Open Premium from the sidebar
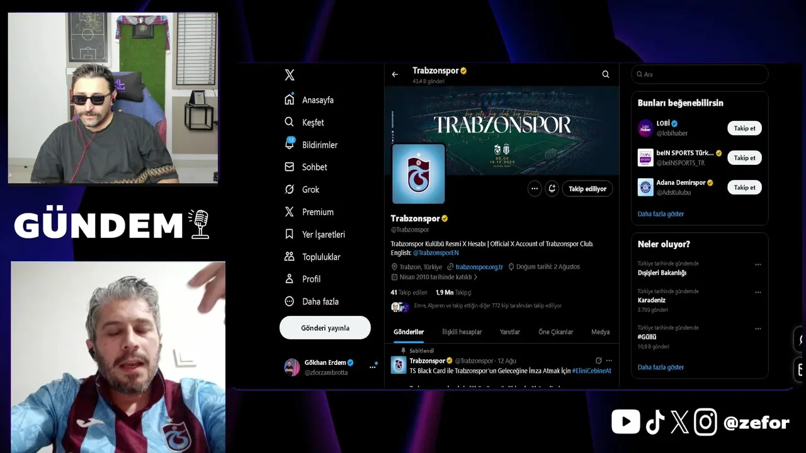This screenshot has height=453, width=806. point(309,212)
